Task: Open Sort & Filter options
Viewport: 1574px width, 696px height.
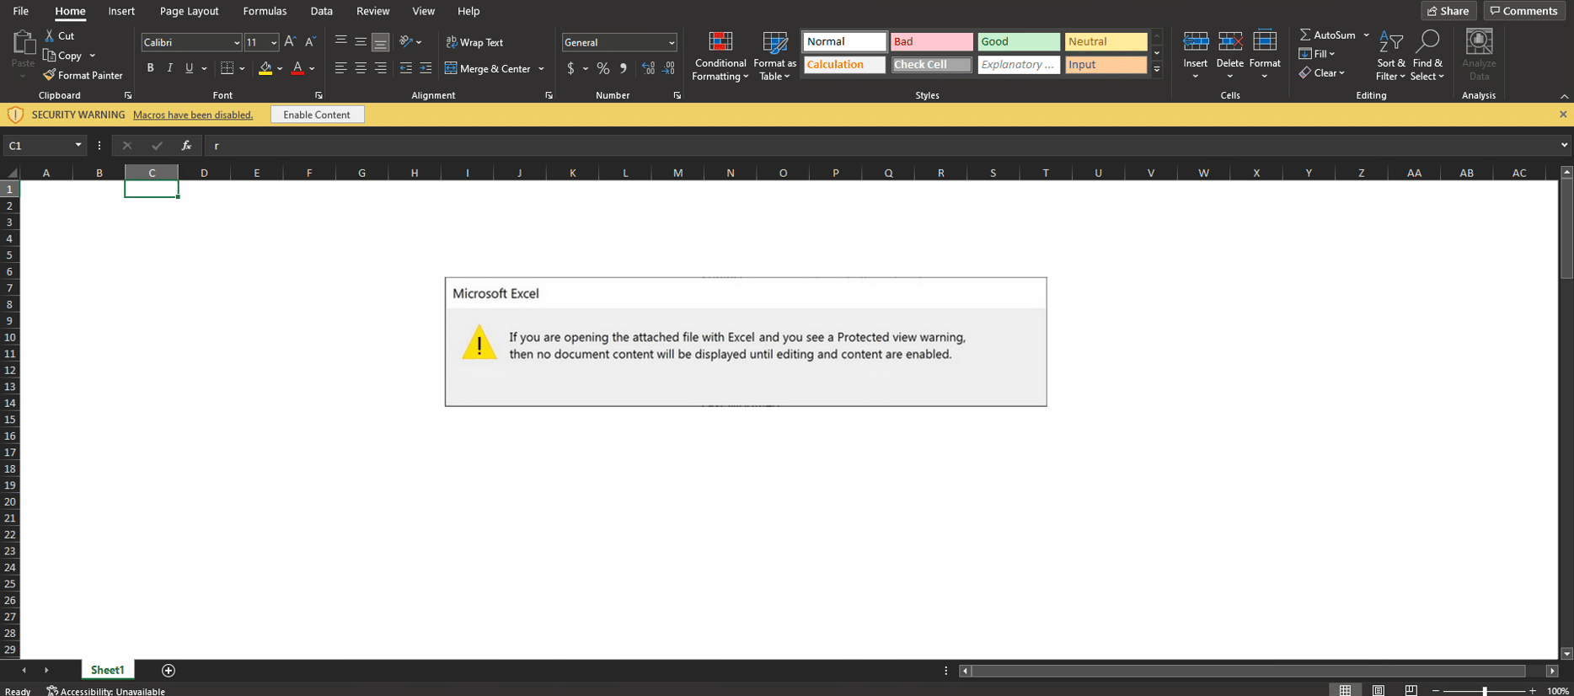Action: [x=1390, y=56]
